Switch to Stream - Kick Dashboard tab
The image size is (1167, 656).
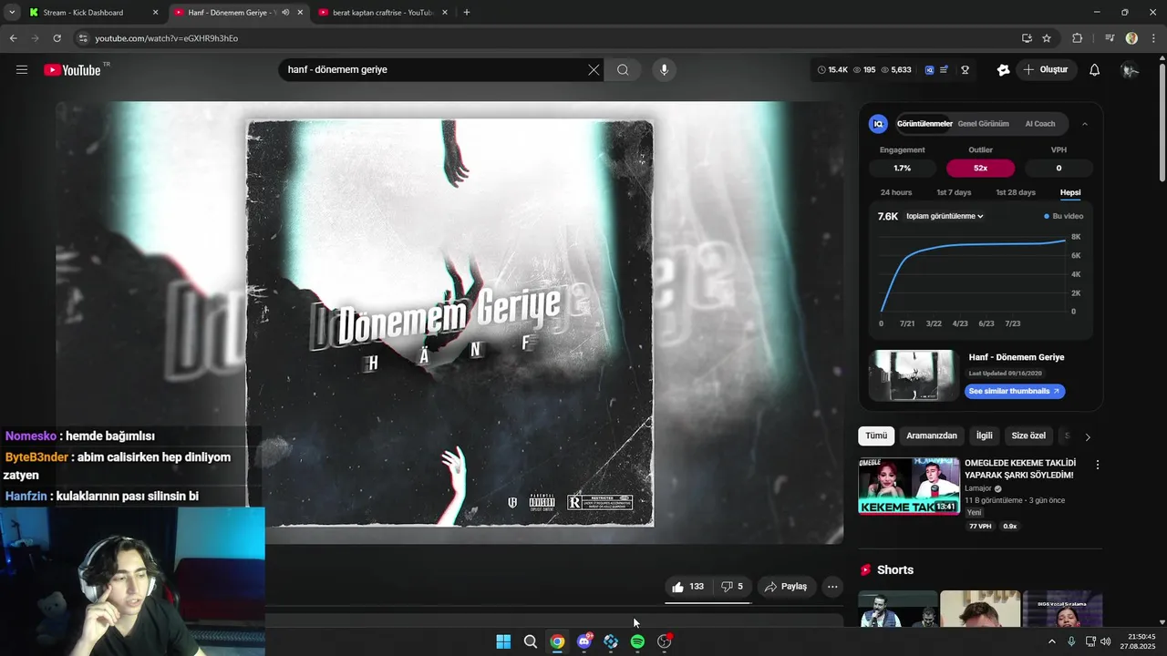coord(94,13)
